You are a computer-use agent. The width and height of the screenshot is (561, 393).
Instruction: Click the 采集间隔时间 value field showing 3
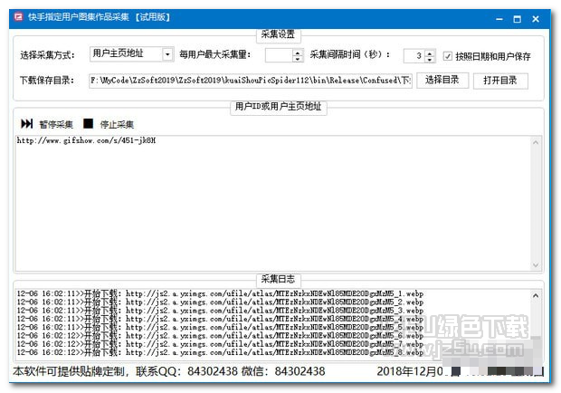pyautogui.click(x=414, y=56)
